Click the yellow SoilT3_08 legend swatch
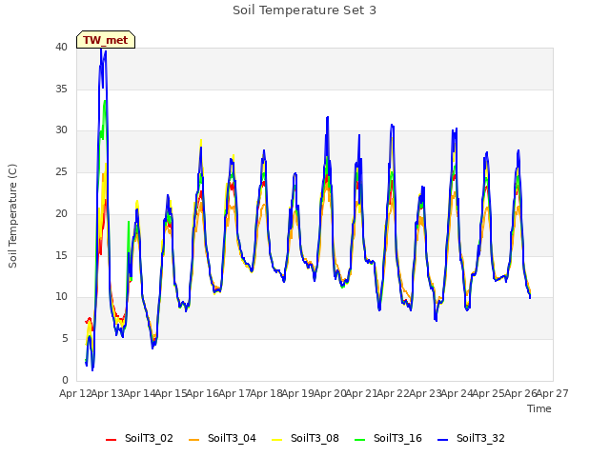The height and width of the screenshot is (457, 610). pyautogui.click(x=276, y=440)
